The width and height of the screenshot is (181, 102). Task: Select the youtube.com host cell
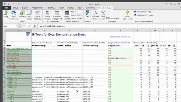coord(19,68)
